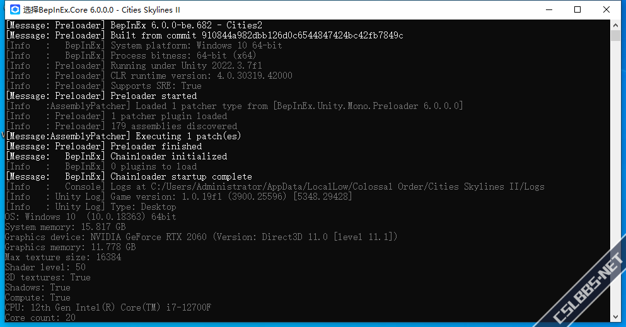Click the scrollbar down arrow
The height and width of the screenshot is (327, 626).
pos(616,317)
